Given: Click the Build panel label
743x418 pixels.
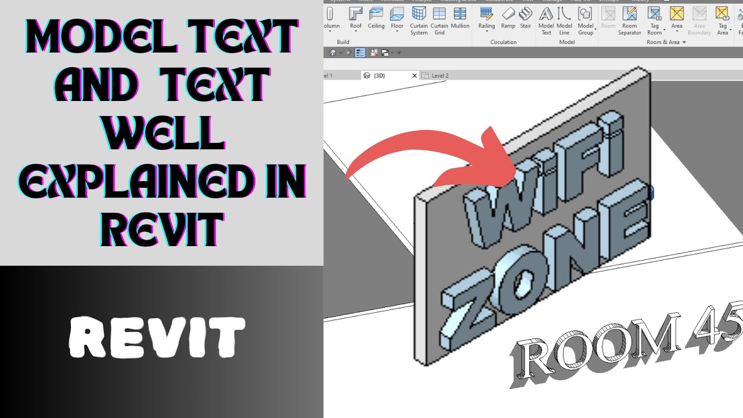Looking at the screenshot, I should click(343, 42).
